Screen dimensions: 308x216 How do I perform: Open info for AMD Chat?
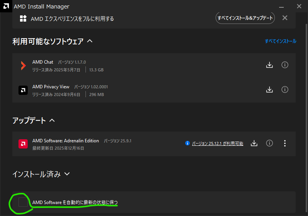point(285,65)
